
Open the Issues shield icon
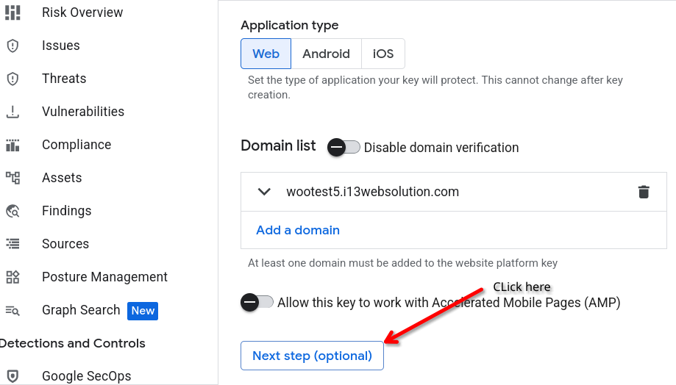[x=13, y=46]
